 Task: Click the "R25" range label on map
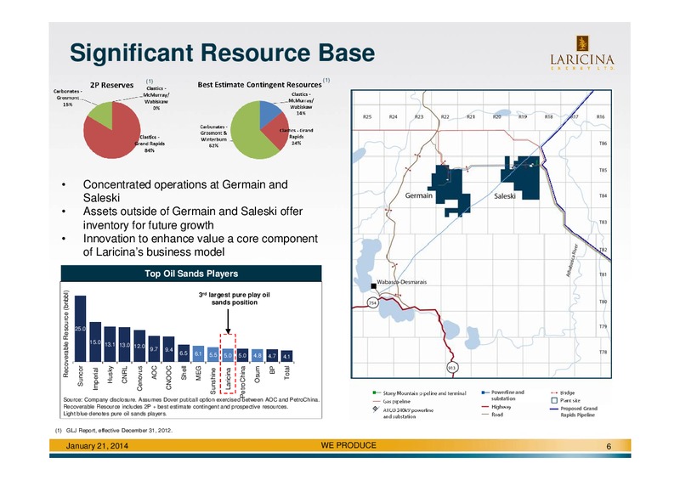click(x=367, y=116)
